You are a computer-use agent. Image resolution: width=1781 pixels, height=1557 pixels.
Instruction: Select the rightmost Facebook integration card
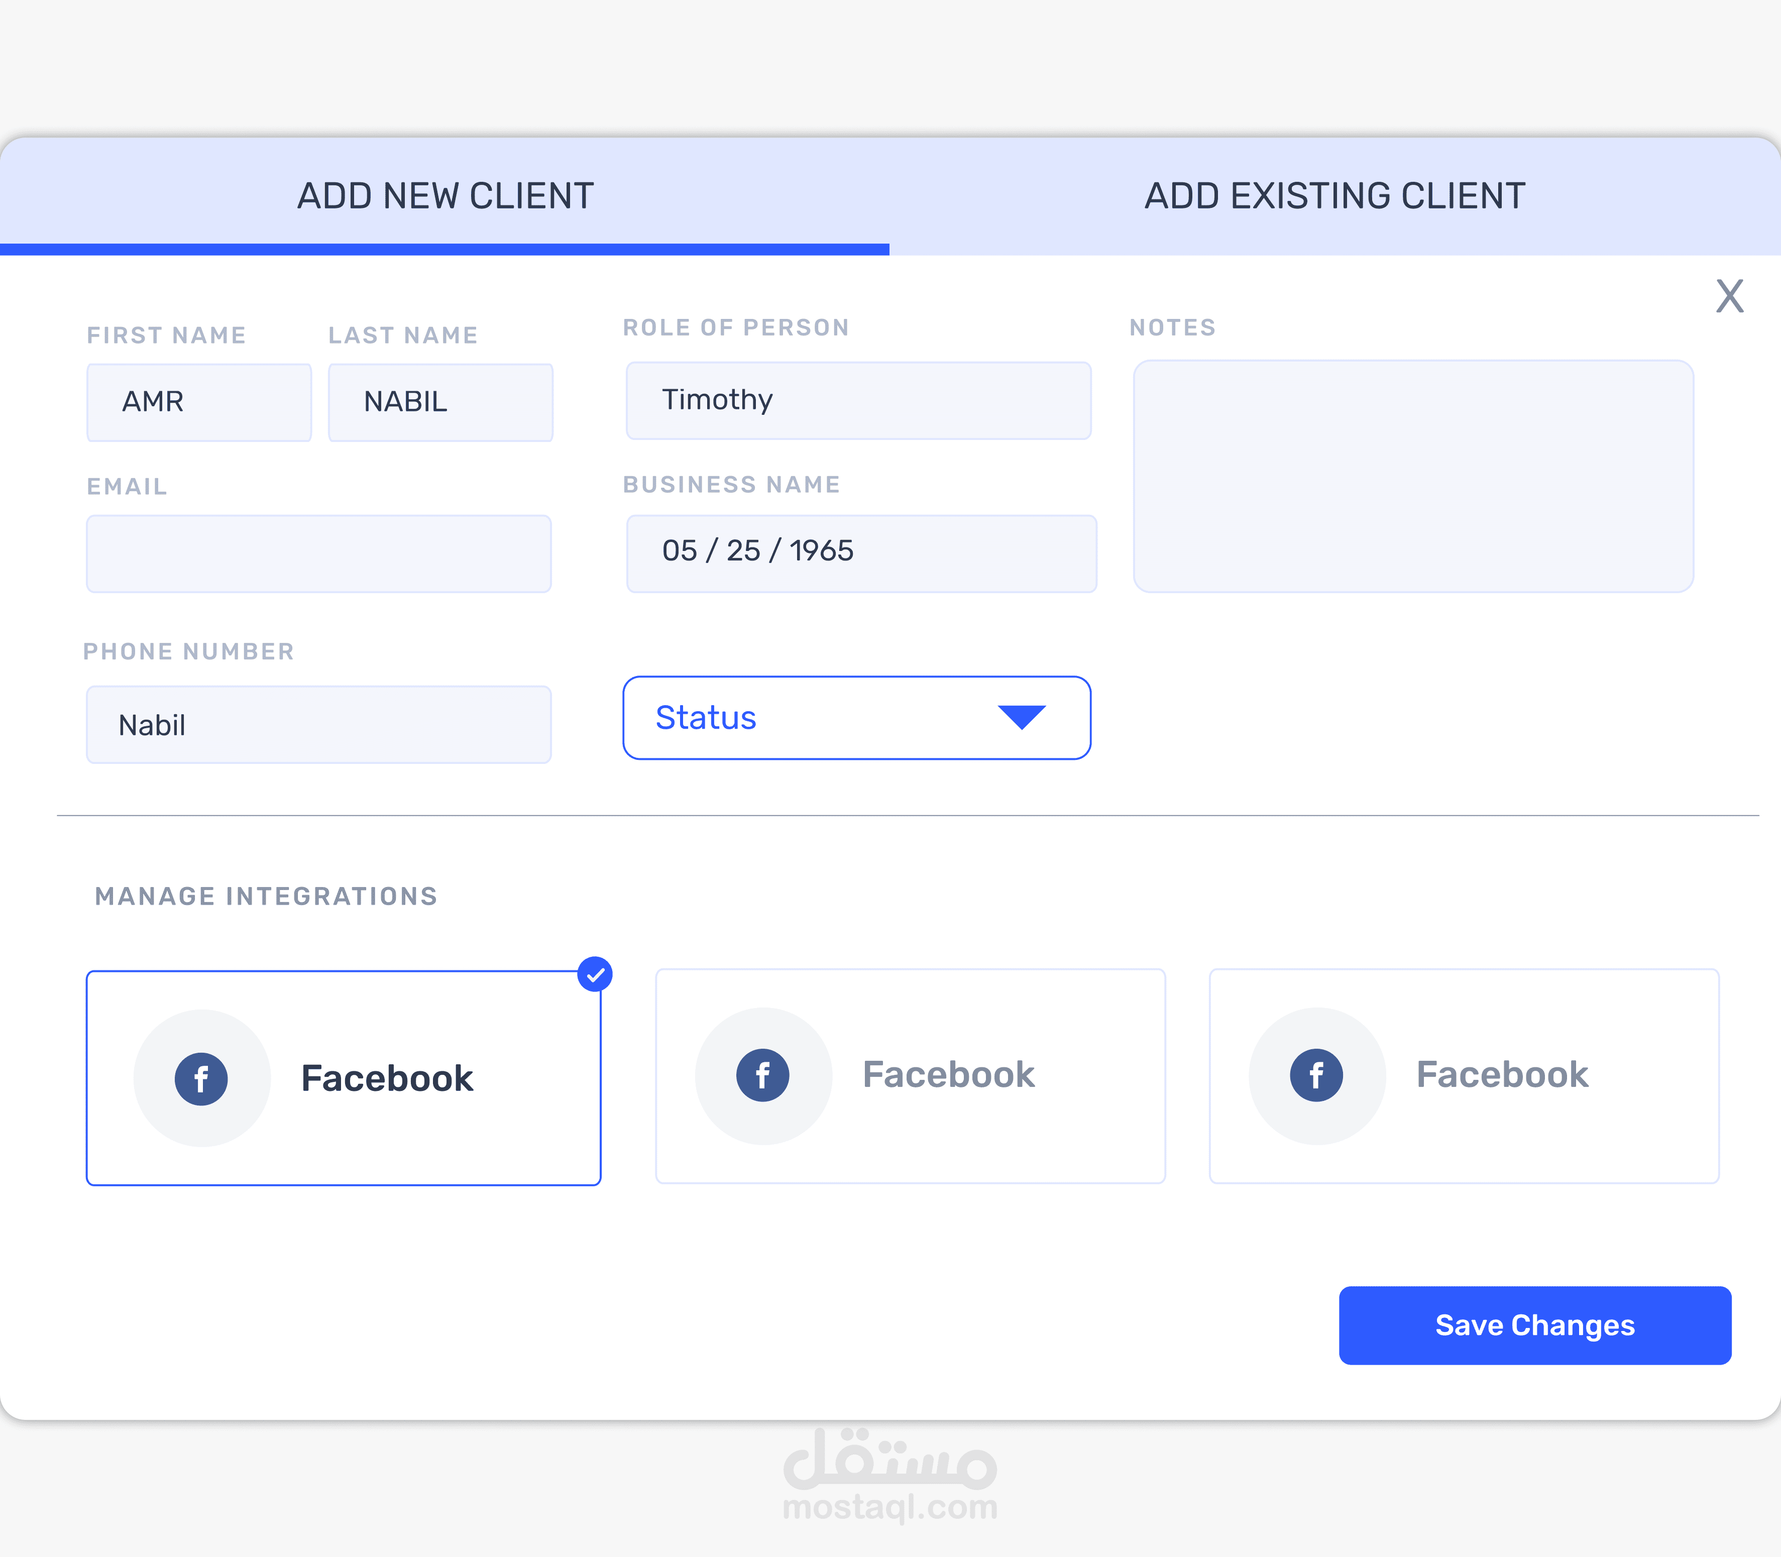[1463, 1075]
